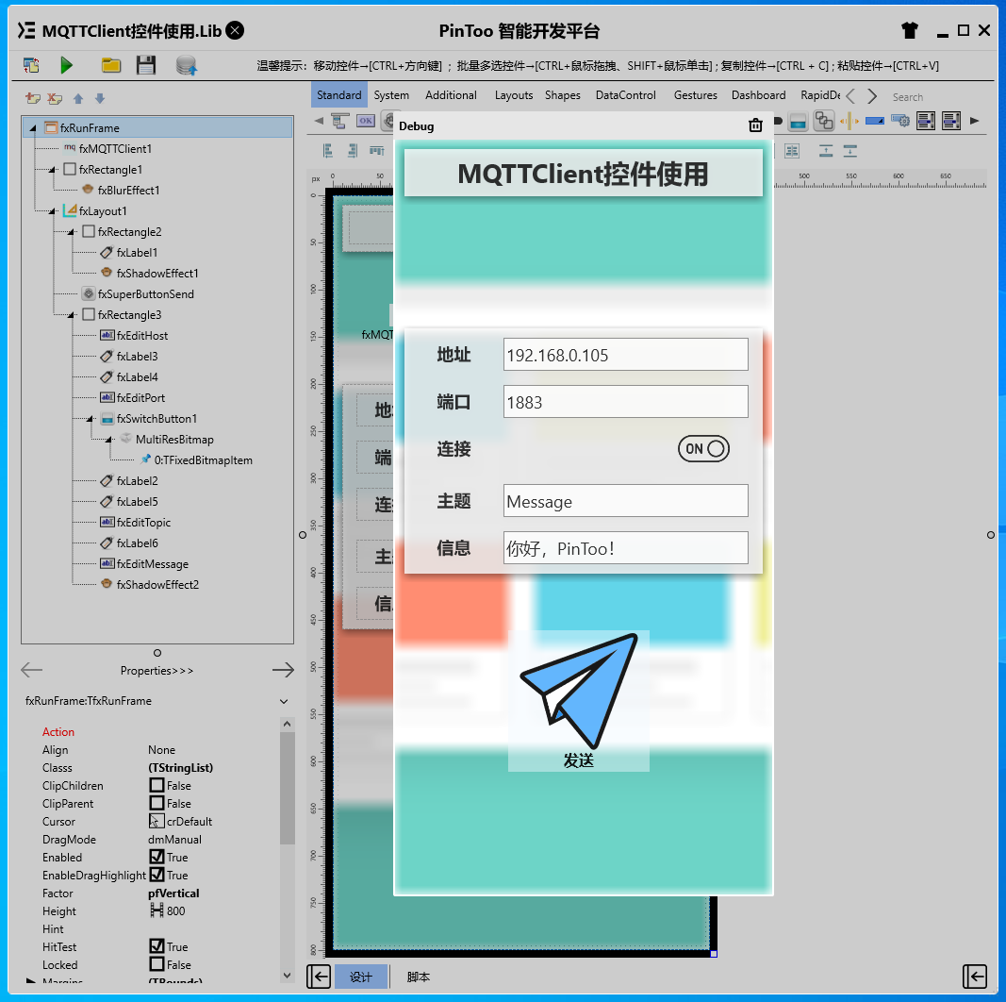Image resolution: width=1006 pixels, height=1002 pixels.
Task: Toggle the Locked False checkbox
Action: pos(157,964)
